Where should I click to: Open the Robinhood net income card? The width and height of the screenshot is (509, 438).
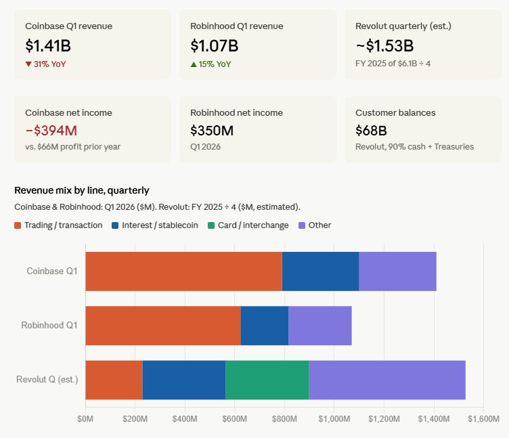point(258,129)
